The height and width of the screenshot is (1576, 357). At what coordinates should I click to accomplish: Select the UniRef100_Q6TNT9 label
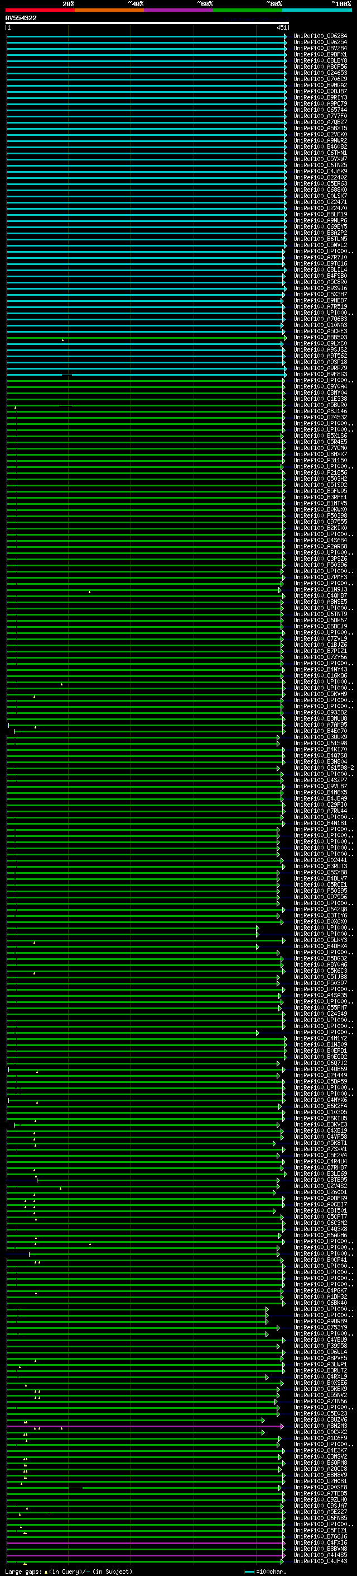(x=320, y=614)
